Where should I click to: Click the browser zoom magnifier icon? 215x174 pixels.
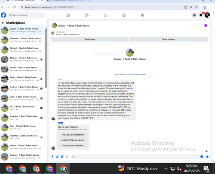(x=191, y=7)
